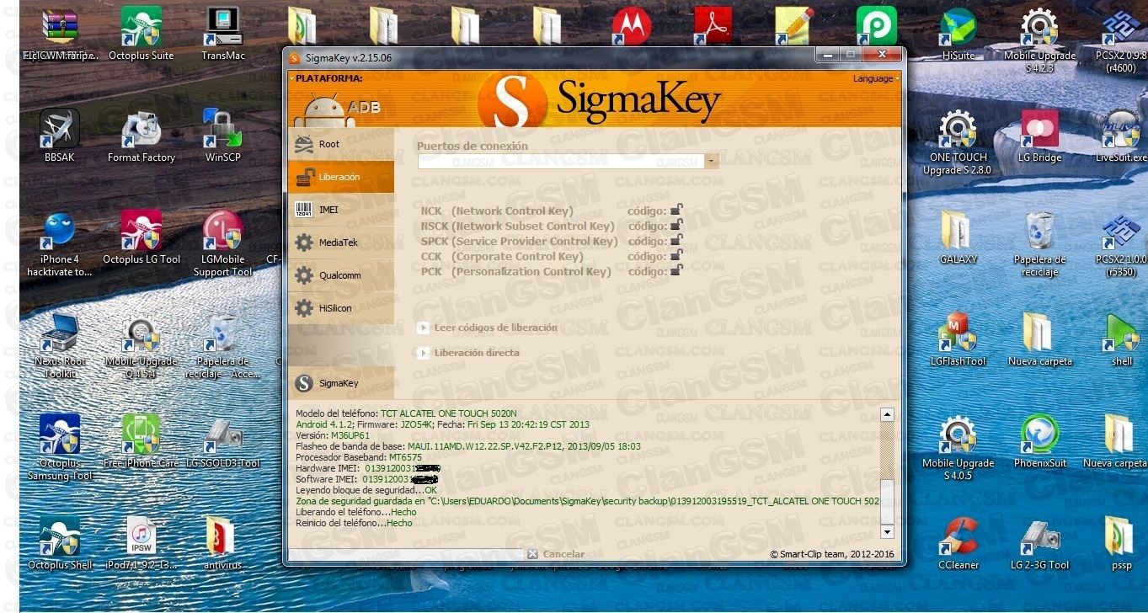Open Free iPhone Care shortcut
Image resolution: width=1148 pixels, height=613 pixels.
tap(141, 441)
